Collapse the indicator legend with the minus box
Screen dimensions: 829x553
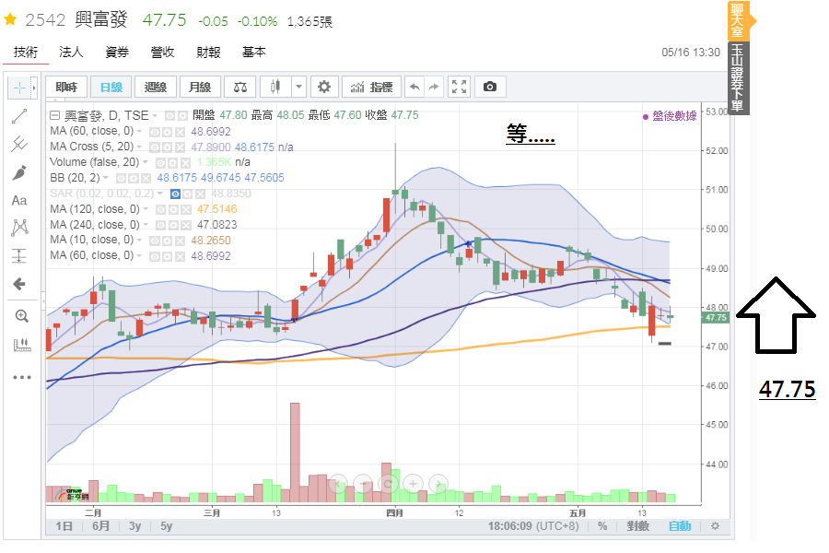(54, 115)
